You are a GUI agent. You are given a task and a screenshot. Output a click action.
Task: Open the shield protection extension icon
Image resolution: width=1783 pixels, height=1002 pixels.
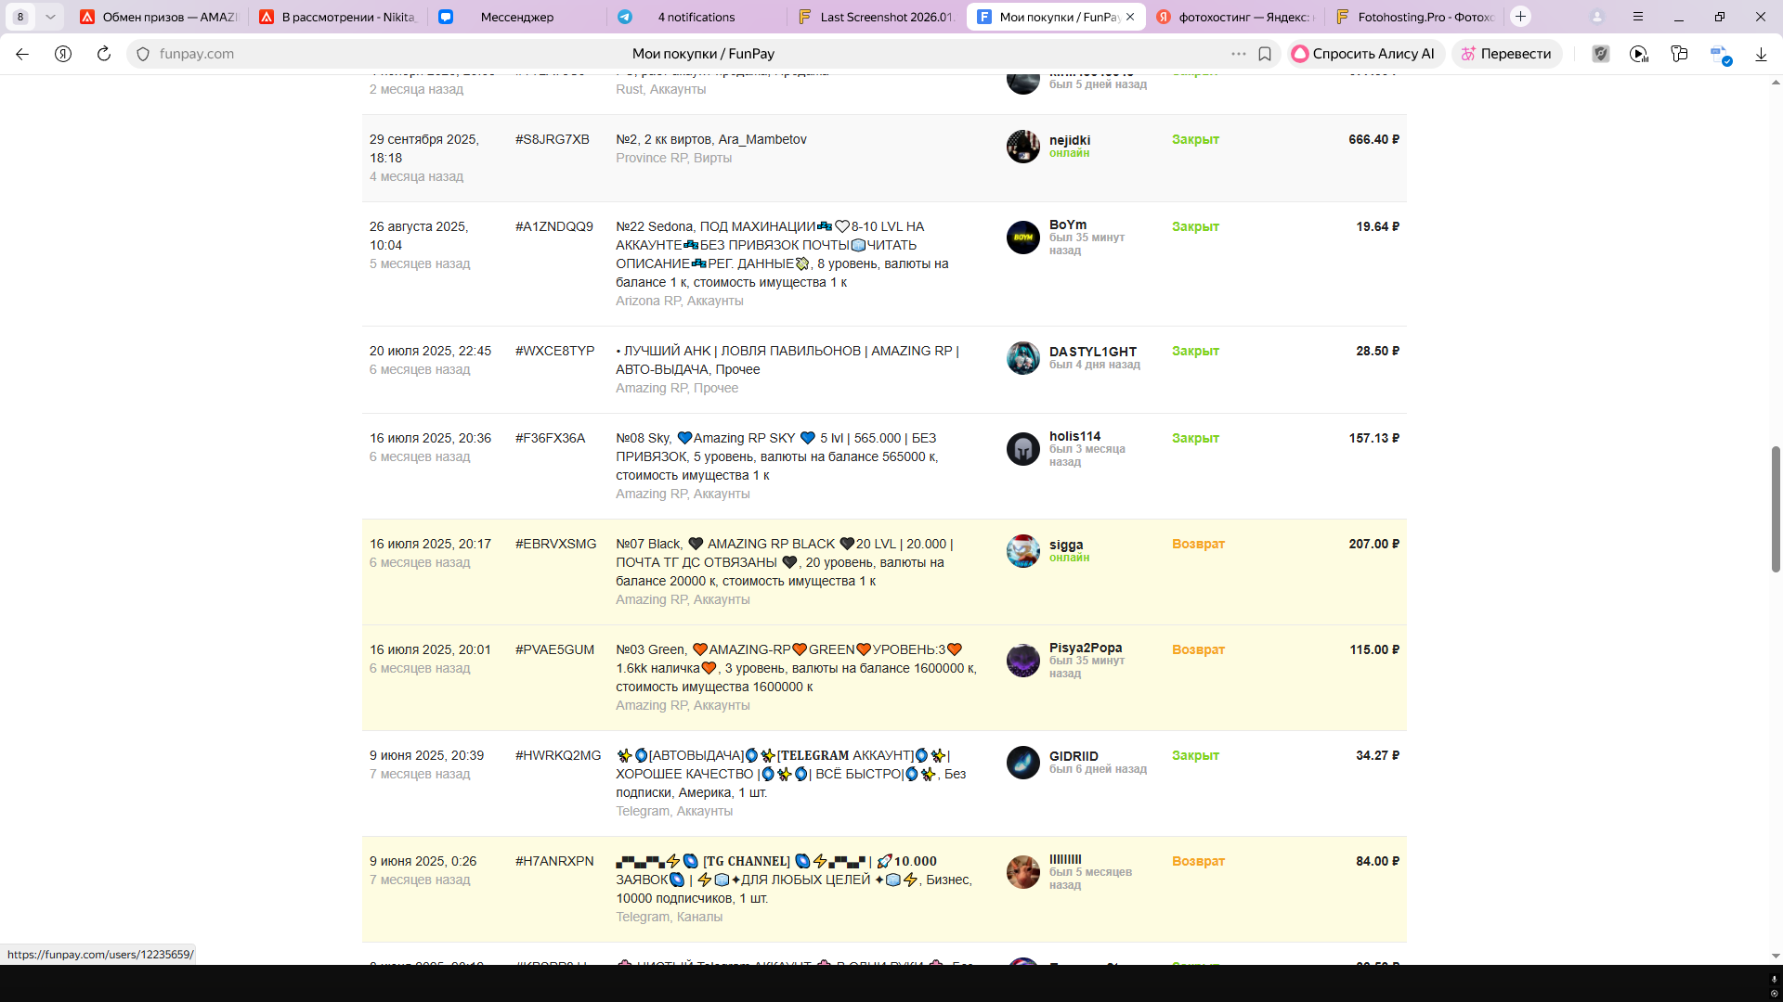tap(1600, 54)
